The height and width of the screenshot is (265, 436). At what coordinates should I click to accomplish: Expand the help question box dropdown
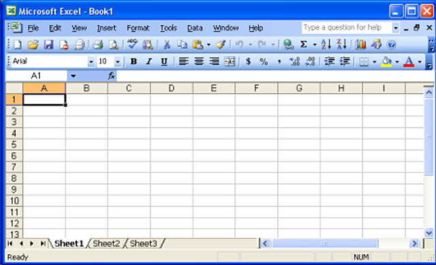pos(395,28)
